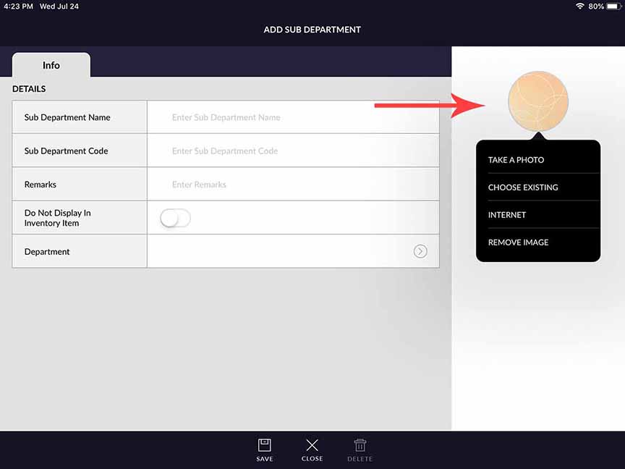Tap the Wed Jul 24 date
625x469 pixels.
(x=59, y=7)
